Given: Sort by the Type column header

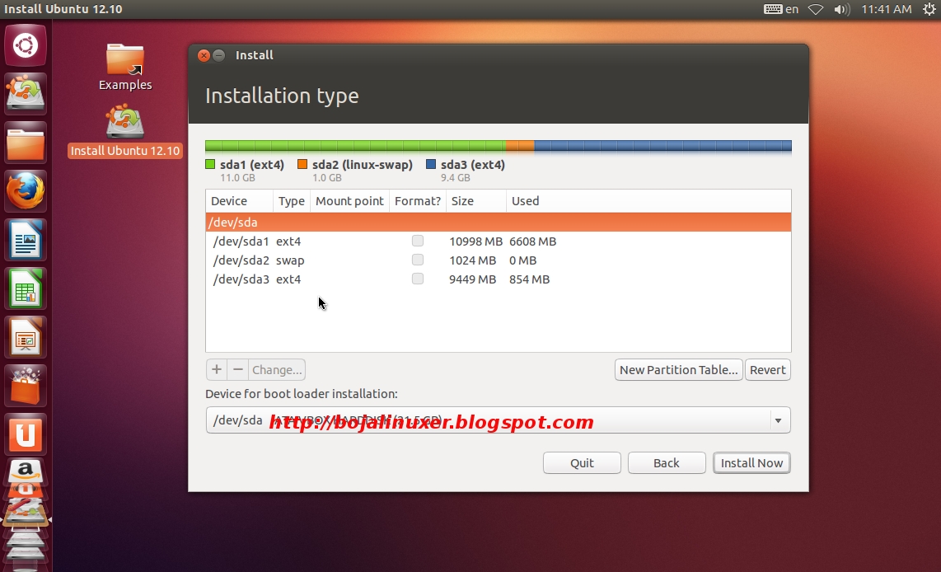Looking at the screenshot, I should coord(292,201).
